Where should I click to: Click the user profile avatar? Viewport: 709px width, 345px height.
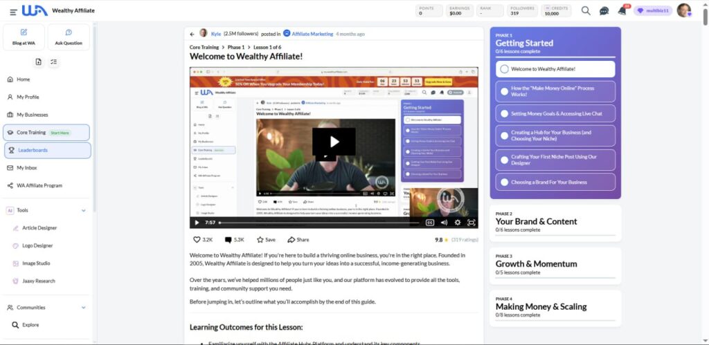point(683,10)
